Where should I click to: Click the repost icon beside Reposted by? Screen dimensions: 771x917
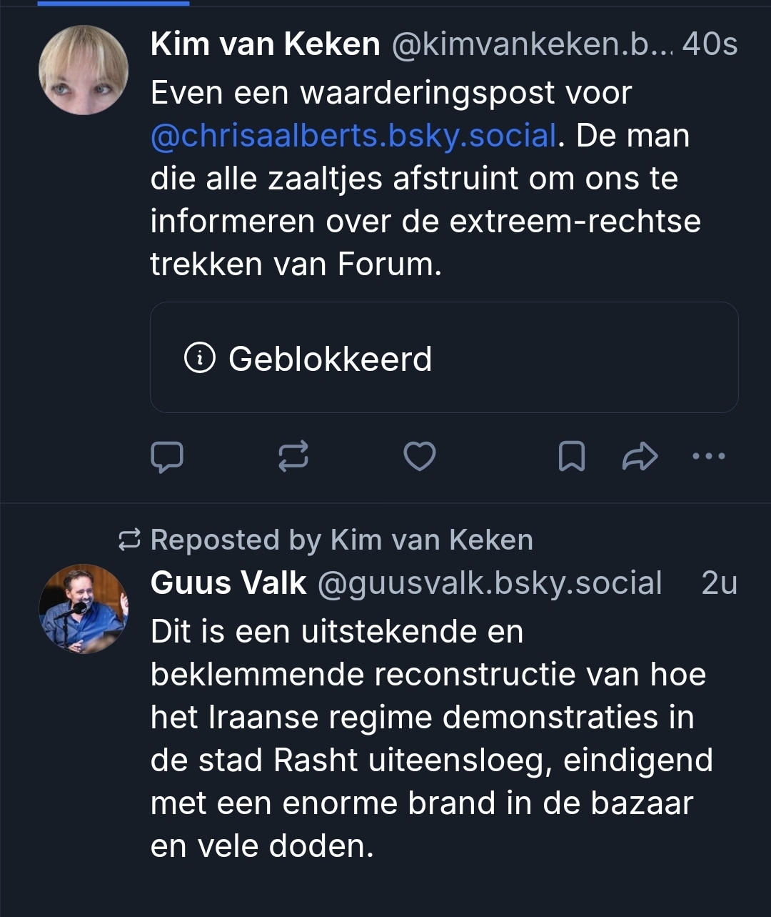129,541
